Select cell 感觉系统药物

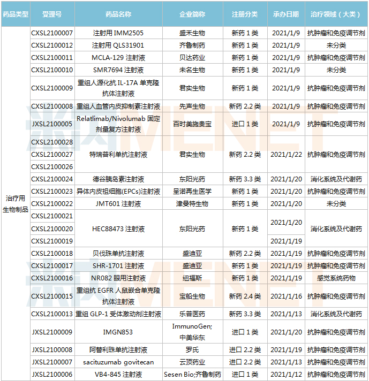tap(336, 278)
